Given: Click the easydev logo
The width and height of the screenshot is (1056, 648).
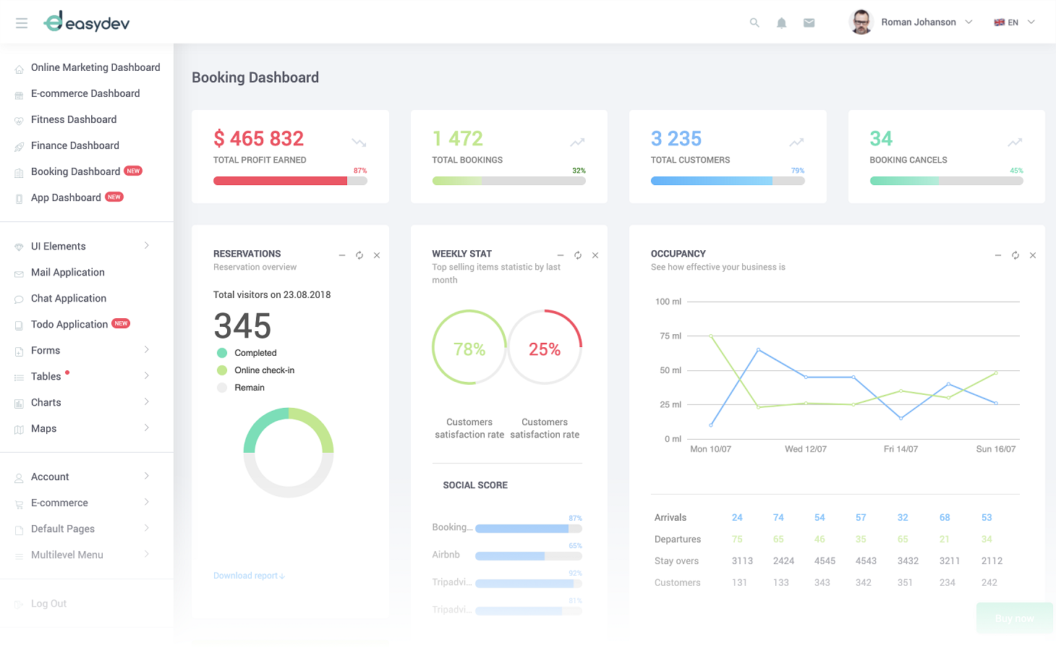Looking at the screenshot, I should [87, 22].
